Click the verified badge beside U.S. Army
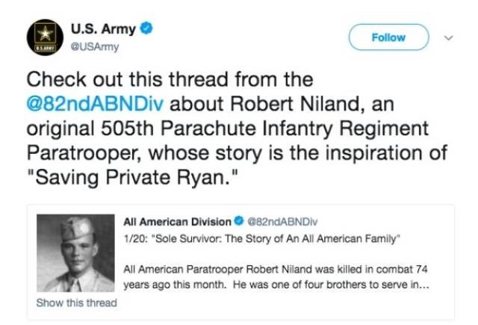This screenshot has height=325, width=478. pos(148,30)
